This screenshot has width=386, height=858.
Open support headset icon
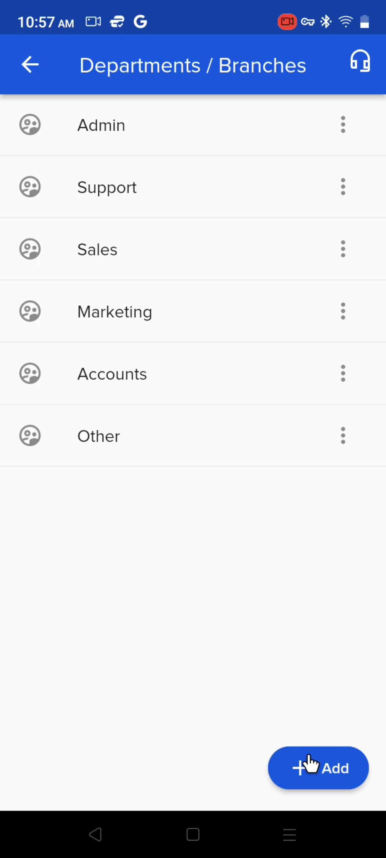click(360, 61)
